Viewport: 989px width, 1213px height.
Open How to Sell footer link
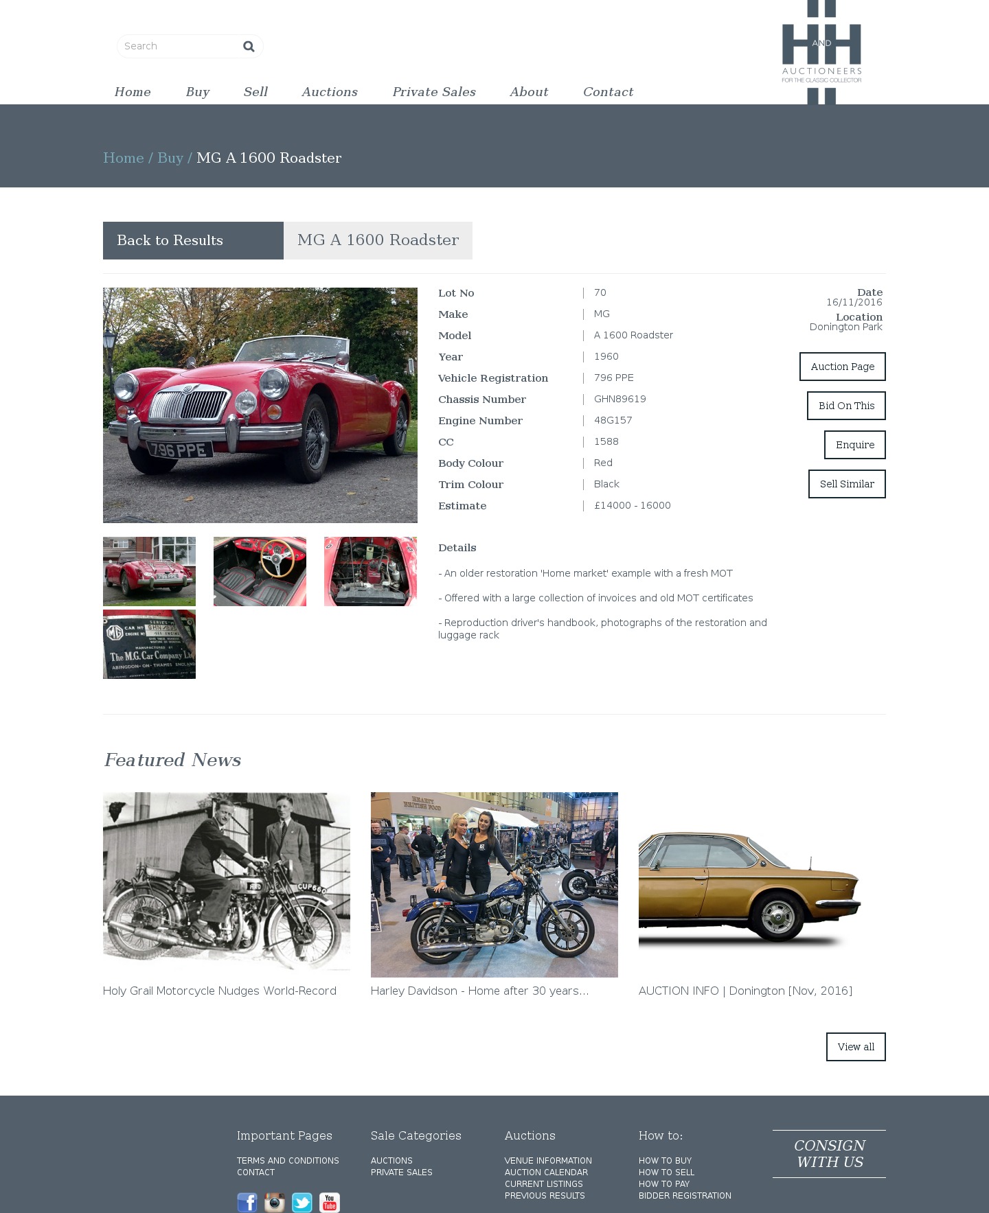[666, 1172]
